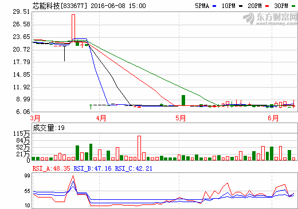Click the tall green candlestick in early May
This screenshot has height=209, width=298.
[x=183, y=100]
